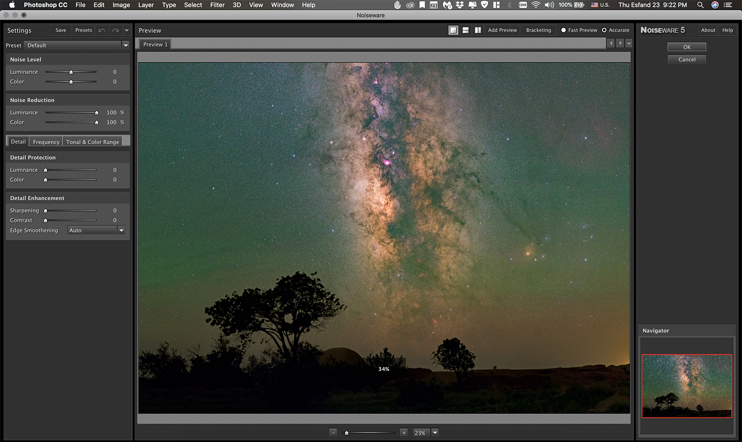Viewport: 742px width, 442px height.
Task: Click the Wi-Fi status icon
Action: tap(536, 5)
